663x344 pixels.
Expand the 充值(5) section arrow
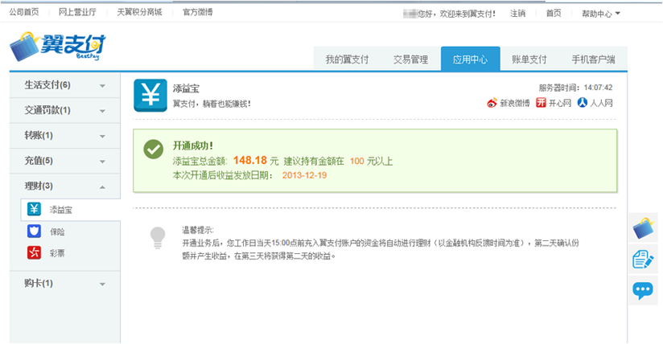pyautogui.click(x=102, y=162)
